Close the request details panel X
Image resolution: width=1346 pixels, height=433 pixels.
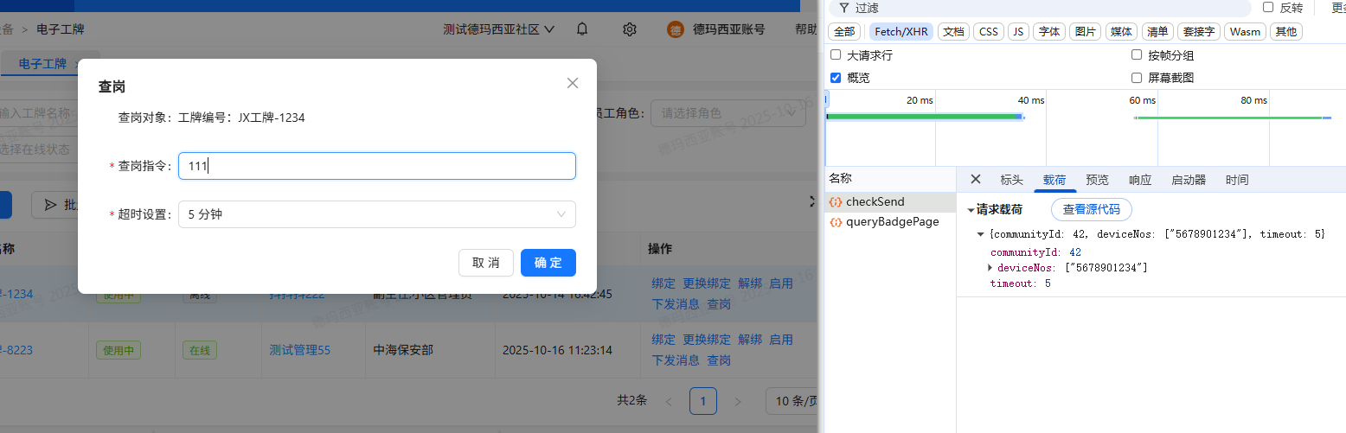tap(976, 179)
